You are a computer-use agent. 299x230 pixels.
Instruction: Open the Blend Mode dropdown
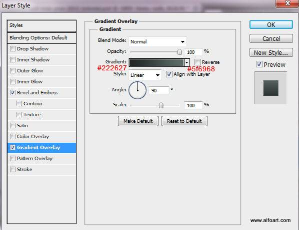pos(157,41)
